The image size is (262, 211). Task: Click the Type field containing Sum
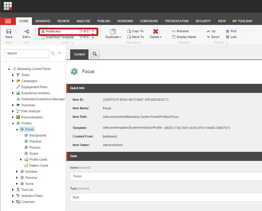[x=166, y=197]
